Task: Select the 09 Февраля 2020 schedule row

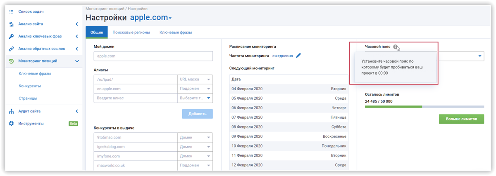Action: coord(289,136)
